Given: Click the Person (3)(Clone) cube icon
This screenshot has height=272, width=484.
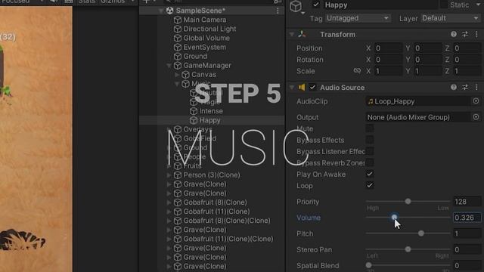Looking at the screenshot, I should [178, 175].
